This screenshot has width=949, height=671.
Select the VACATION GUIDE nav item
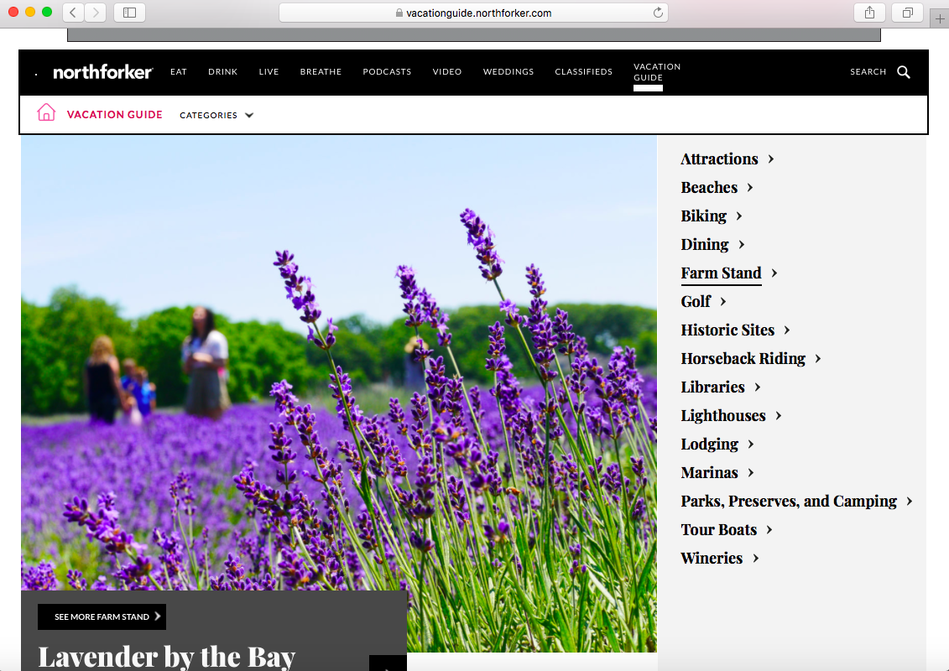[x=657, y=72]
